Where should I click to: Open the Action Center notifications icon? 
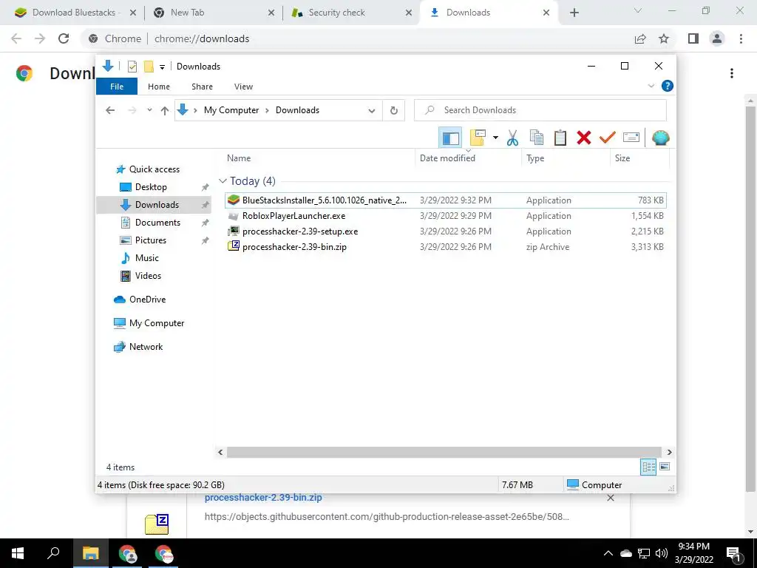(734, 553)
